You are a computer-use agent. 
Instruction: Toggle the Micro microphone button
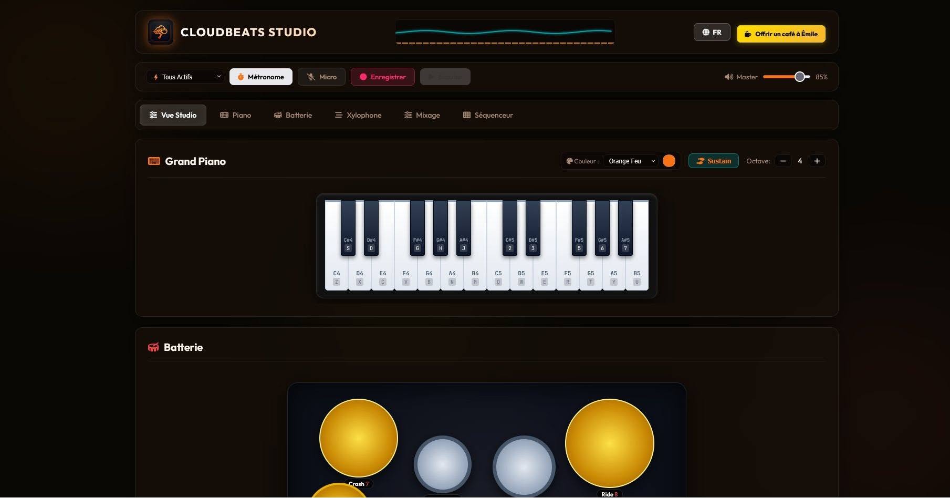point(321,77)
